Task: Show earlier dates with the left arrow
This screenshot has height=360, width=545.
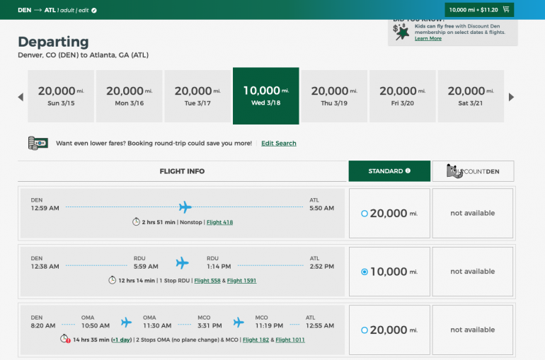Action: point(21,97)
